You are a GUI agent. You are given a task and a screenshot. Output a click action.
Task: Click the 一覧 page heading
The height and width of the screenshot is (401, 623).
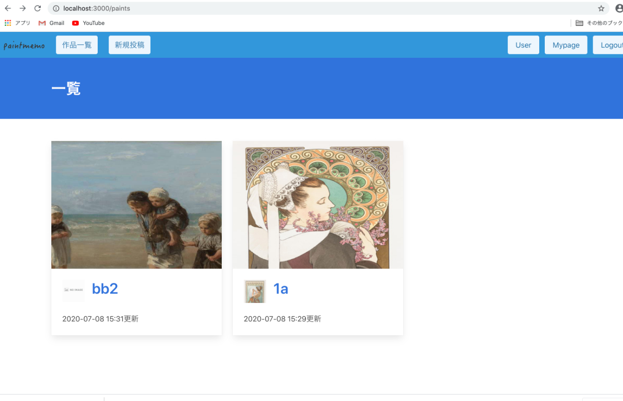click(x=66, y=89)
